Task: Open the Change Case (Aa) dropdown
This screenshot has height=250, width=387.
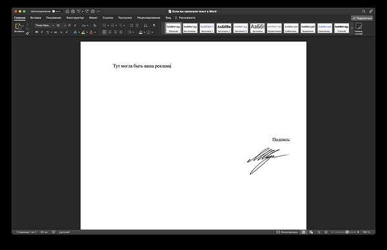Action: tap(85, 25)
